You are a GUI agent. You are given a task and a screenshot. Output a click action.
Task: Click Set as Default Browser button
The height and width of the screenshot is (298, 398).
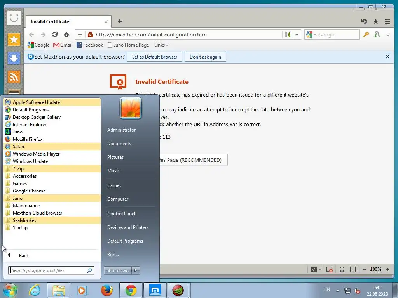[155, 57]
